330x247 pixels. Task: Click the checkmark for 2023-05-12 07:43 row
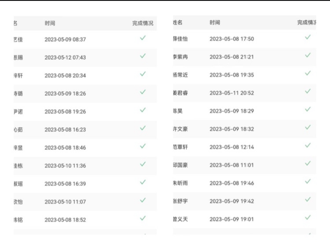click(143, 56)
